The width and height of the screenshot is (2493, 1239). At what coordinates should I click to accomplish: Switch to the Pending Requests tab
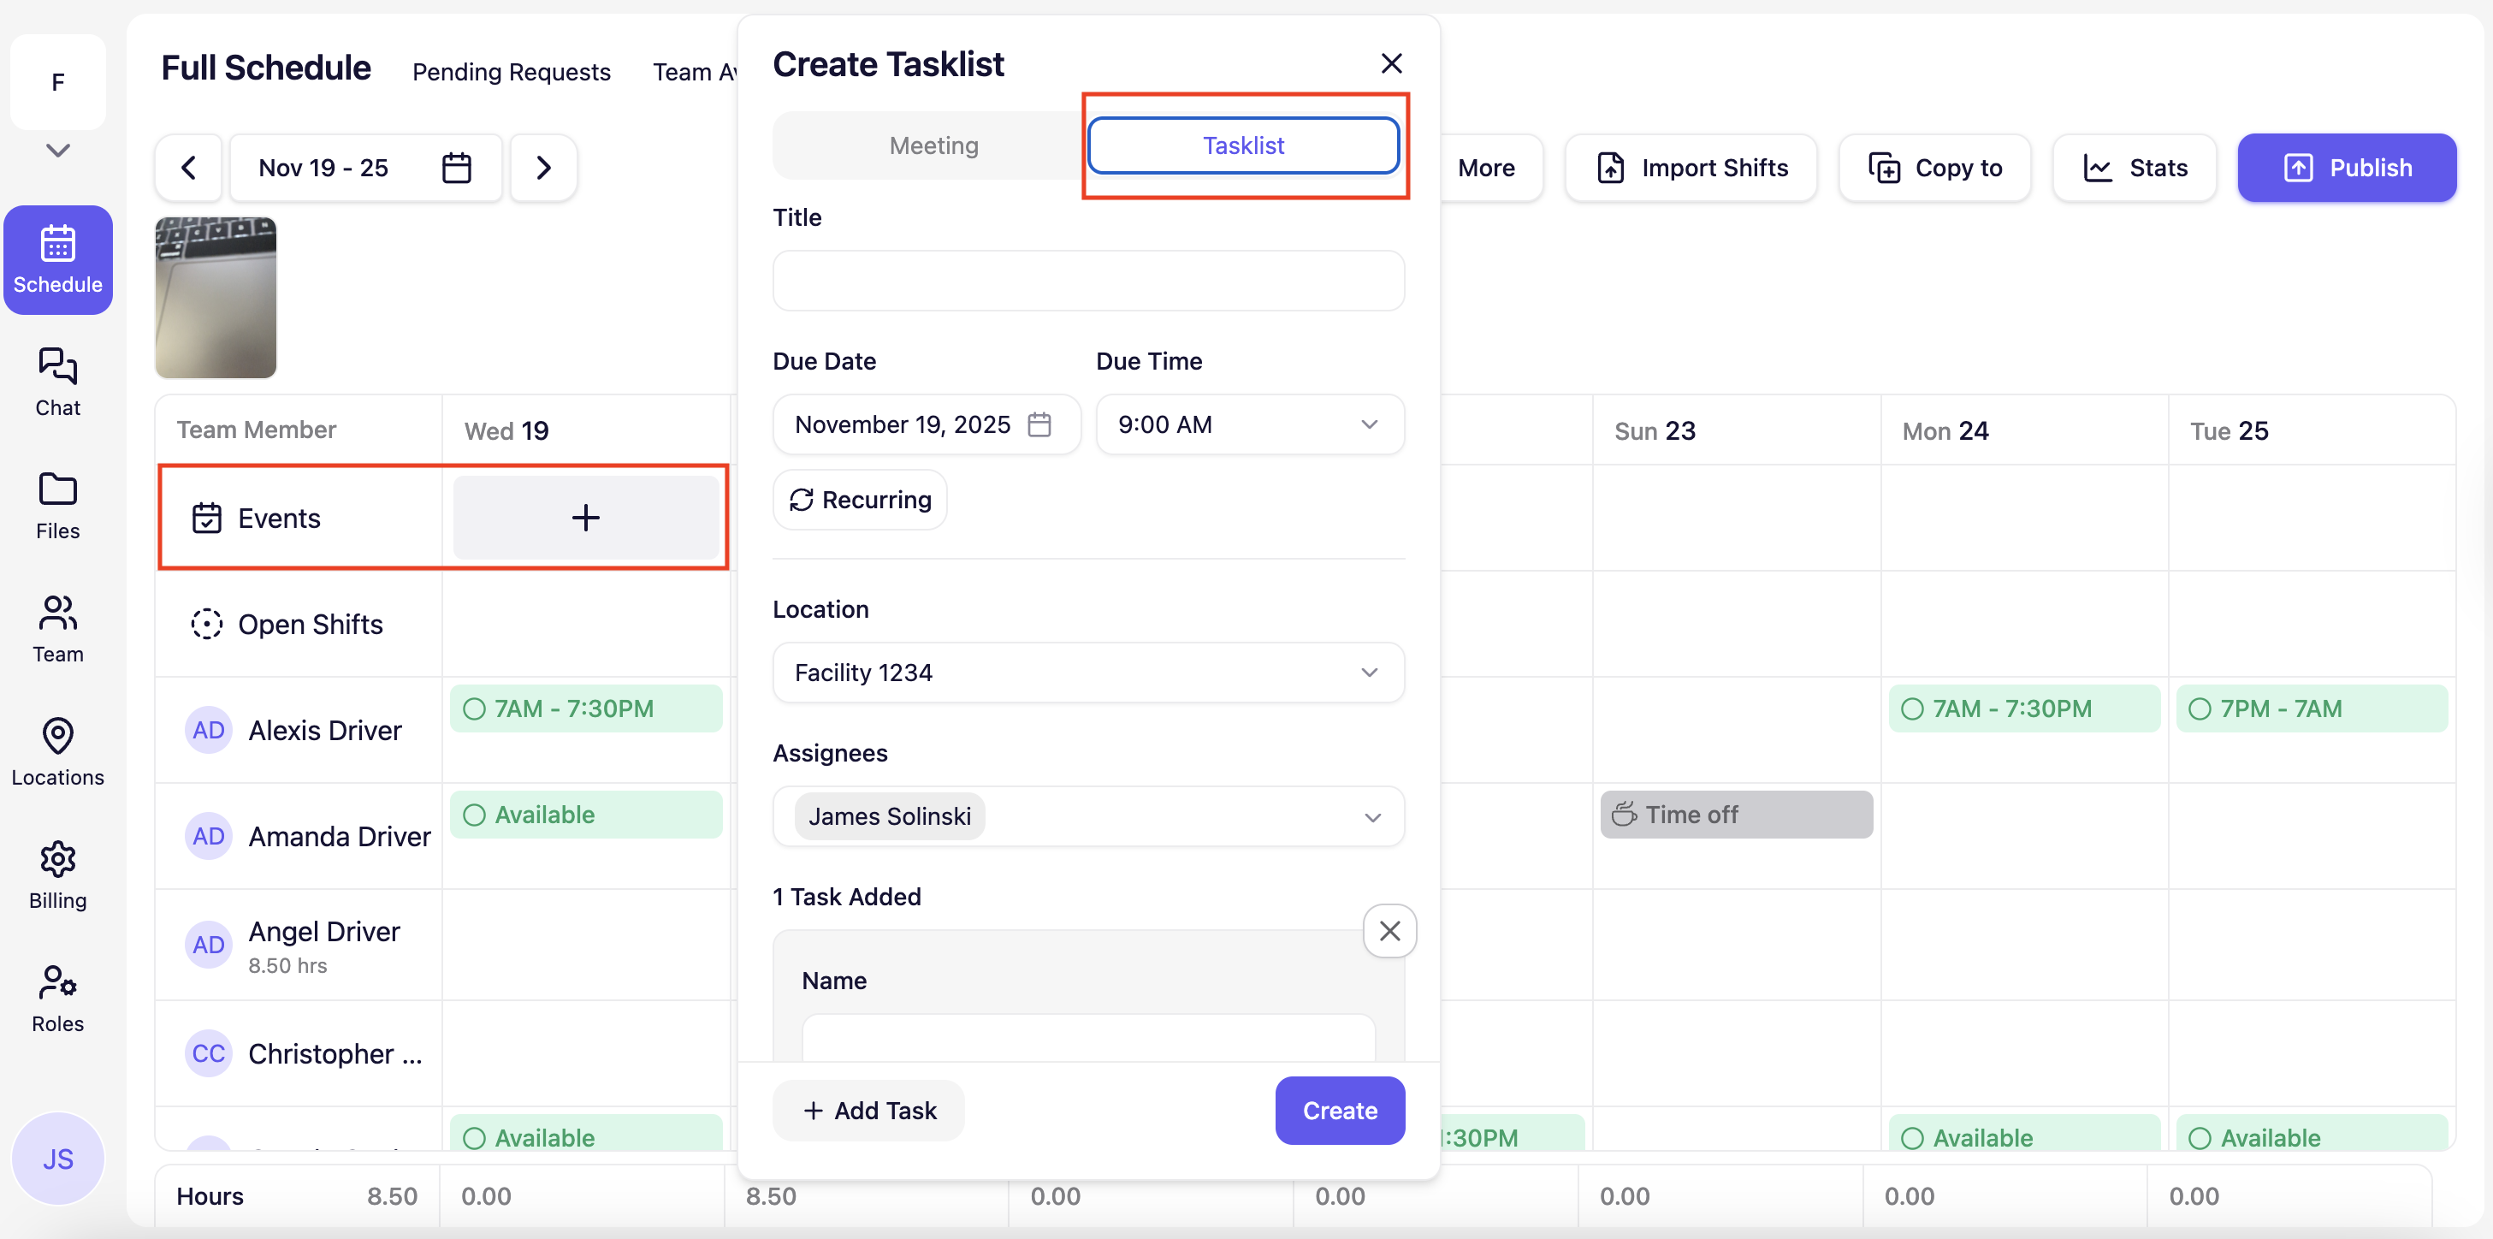pos(511,72)
